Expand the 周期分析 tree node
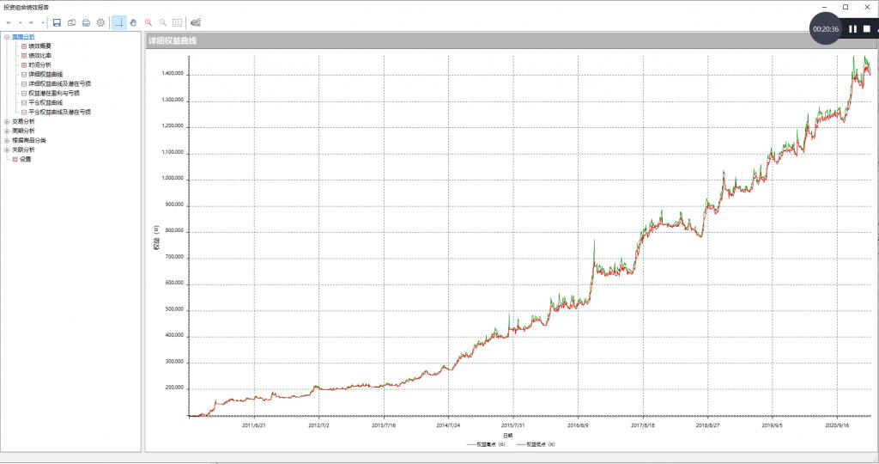Viewport: 879px width, 464px height. pos(7,131)
